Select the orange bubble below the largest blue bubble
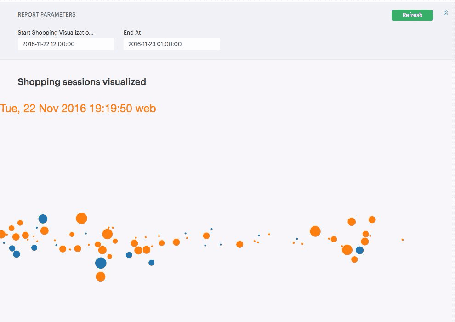Image resolution: width=455 pixels, height=322 pixels. 101,277
